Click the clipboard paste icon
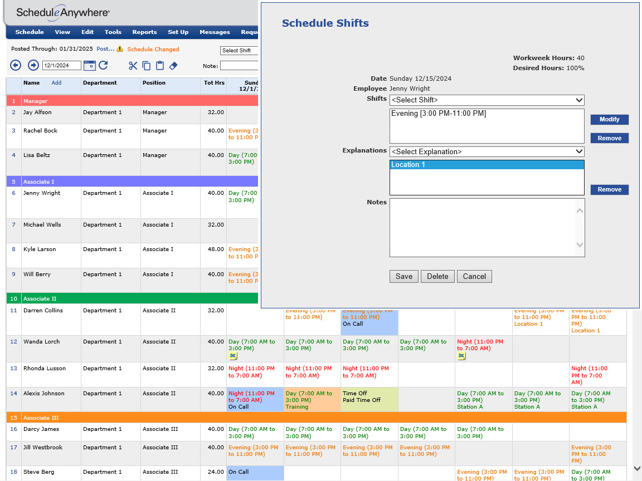642x481 pixels. (160, 66)
